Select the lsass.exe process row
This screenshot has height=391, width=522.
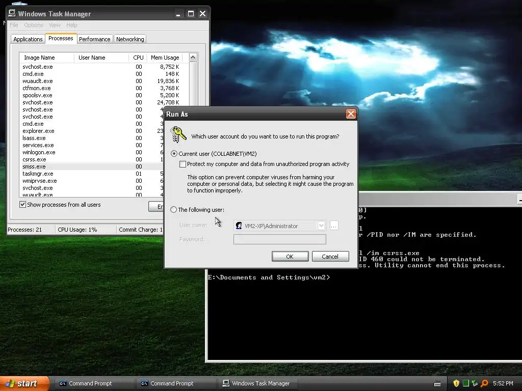[92, 138]
